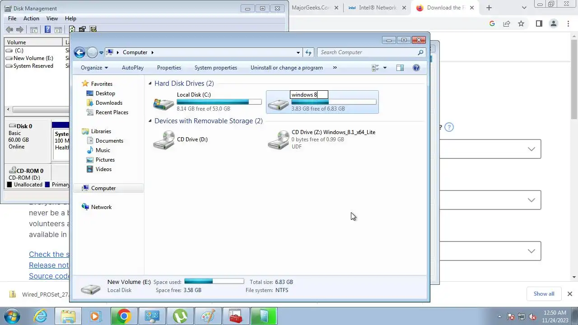578x325 pixels.
Task: Select CD Drive (Z:) Windows_8.1_x64_Lite icon
Action: (x=278, y=140)
